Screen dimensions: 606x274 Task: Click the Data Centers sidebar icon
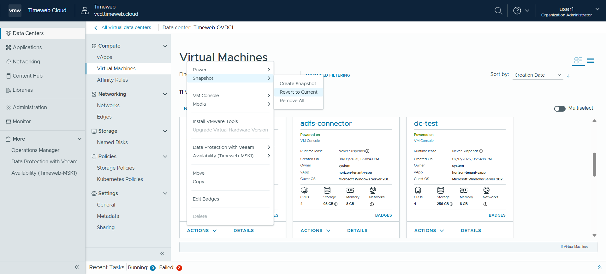pyautogui.click(x=9, y=33)
